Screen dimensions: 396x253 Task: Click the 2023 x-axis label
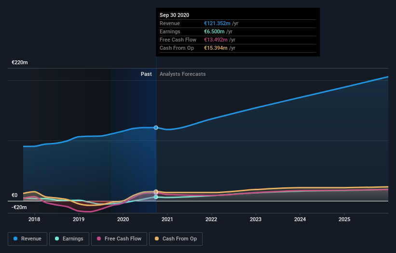256,219
